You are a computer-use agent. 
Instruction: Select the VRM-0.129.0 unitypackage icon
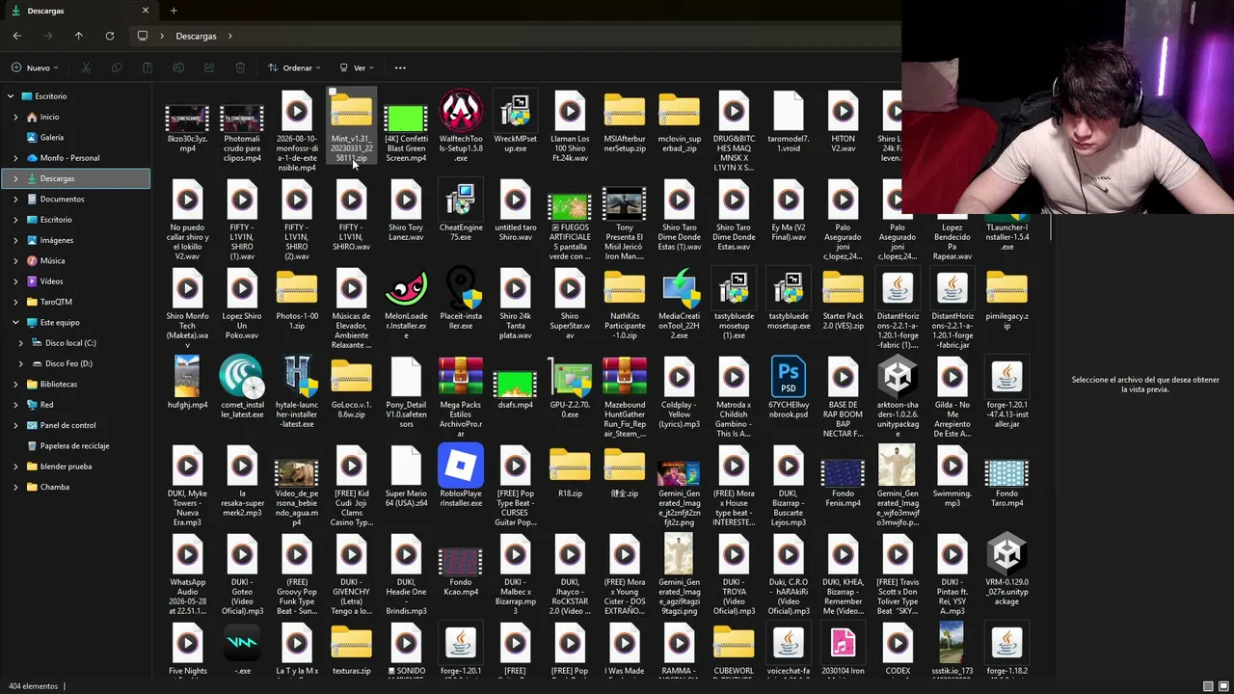[x=1006, y=554]
